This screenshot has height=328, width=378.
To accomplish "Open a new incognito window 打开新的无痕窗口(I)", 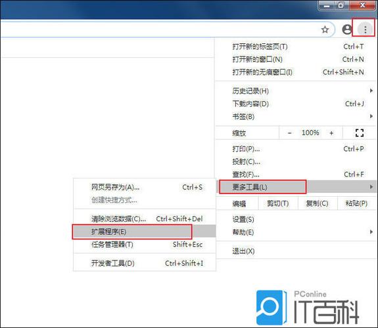I will 296,72.
